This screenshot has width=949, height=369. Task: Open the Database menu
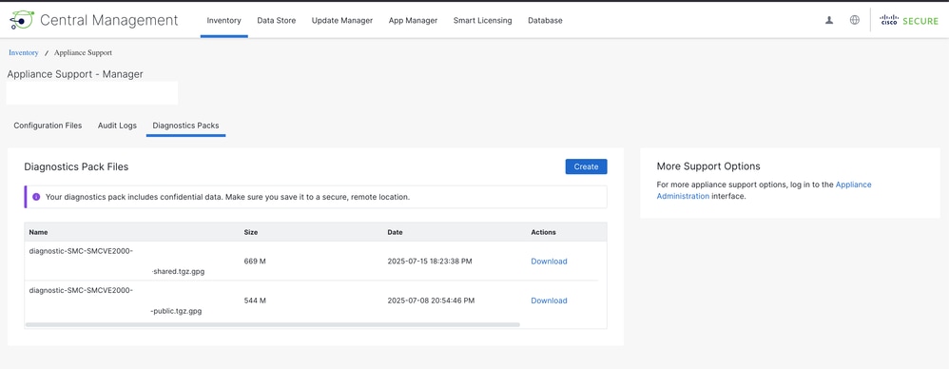545,21
